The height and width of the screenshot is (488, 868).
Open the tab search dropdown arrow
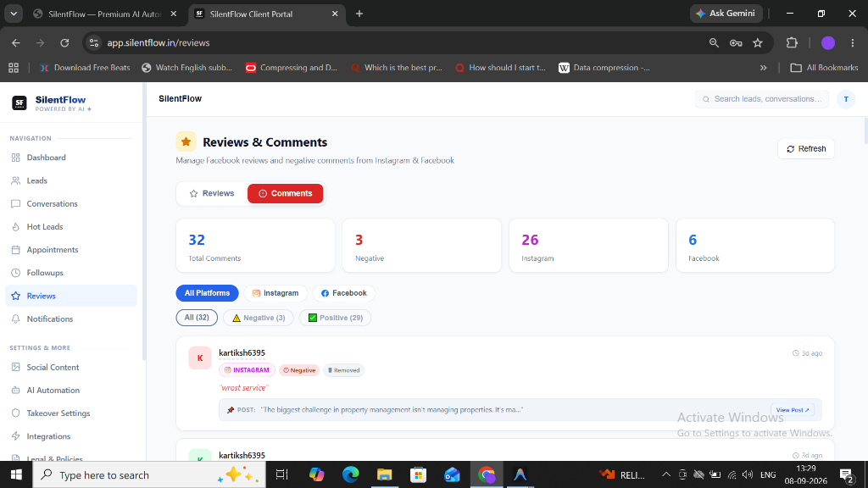(x=14, y=14)
